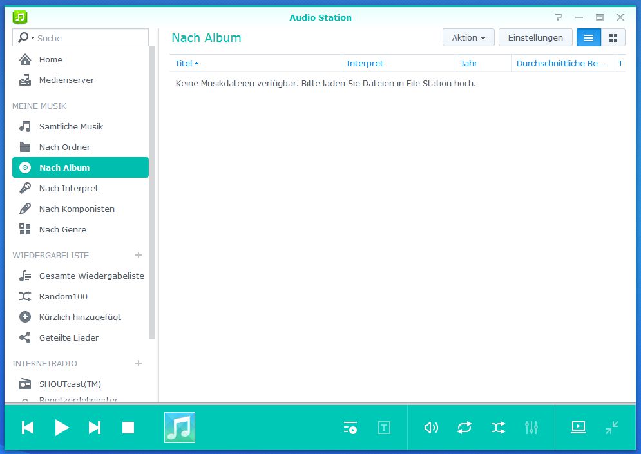Click the Kürzlich hinzugefügt plus-circle icon
641x454 pixels.
click(25, 317)
